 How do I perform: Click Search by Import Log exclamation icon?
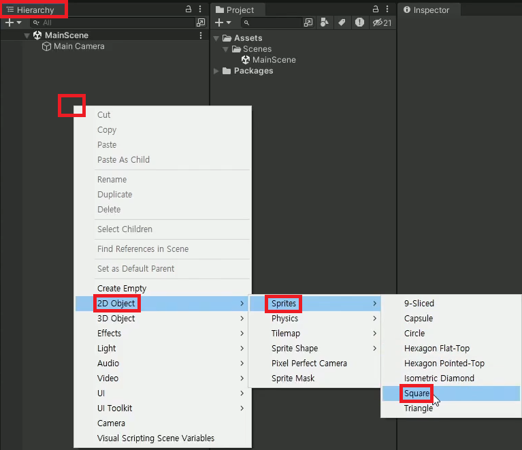click(359, 22)
